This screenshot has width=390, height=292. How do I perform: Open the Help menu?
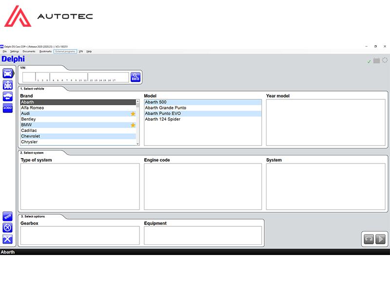pos(89,52)
